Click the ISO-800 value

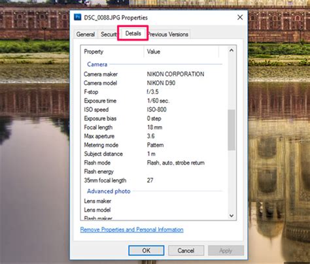(x=157, y=110)
